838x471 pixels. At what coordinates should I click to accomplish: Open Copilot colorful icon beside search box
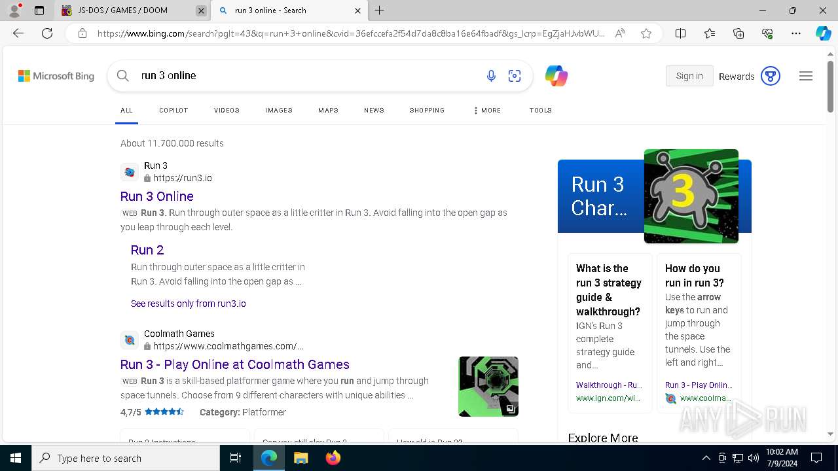coord(556,76)
